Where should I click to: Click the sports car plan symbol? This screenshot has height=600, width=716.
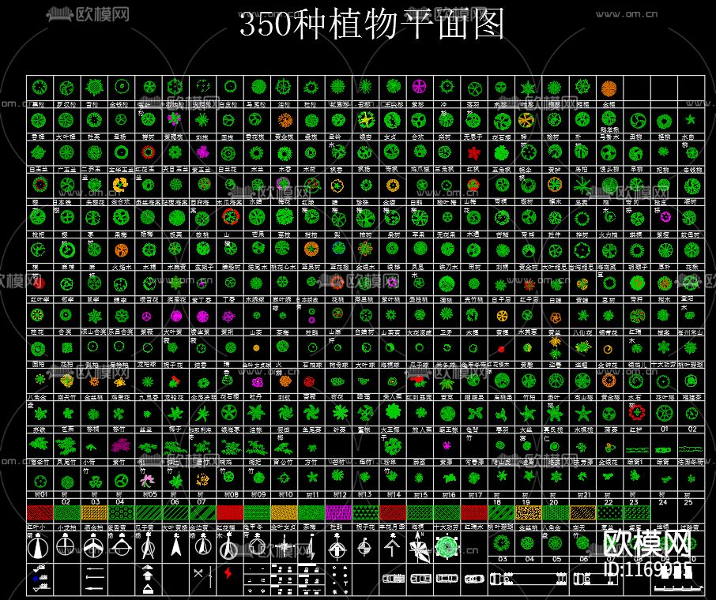(475, 579)
